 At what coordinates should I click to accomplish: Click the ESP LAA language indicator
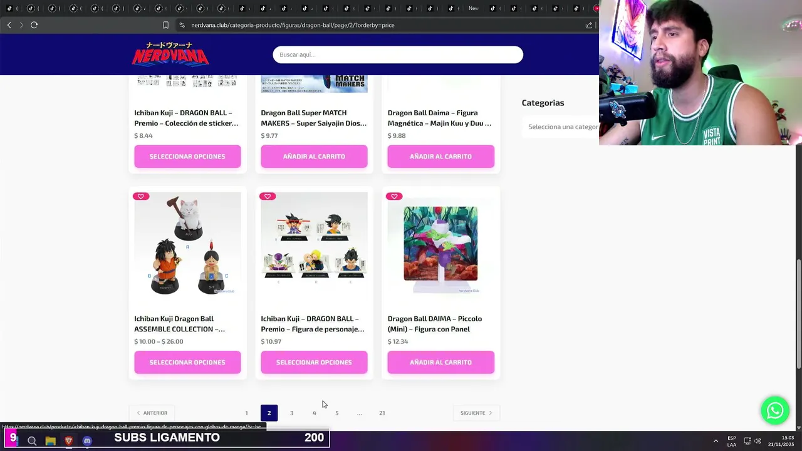point(732,441)
